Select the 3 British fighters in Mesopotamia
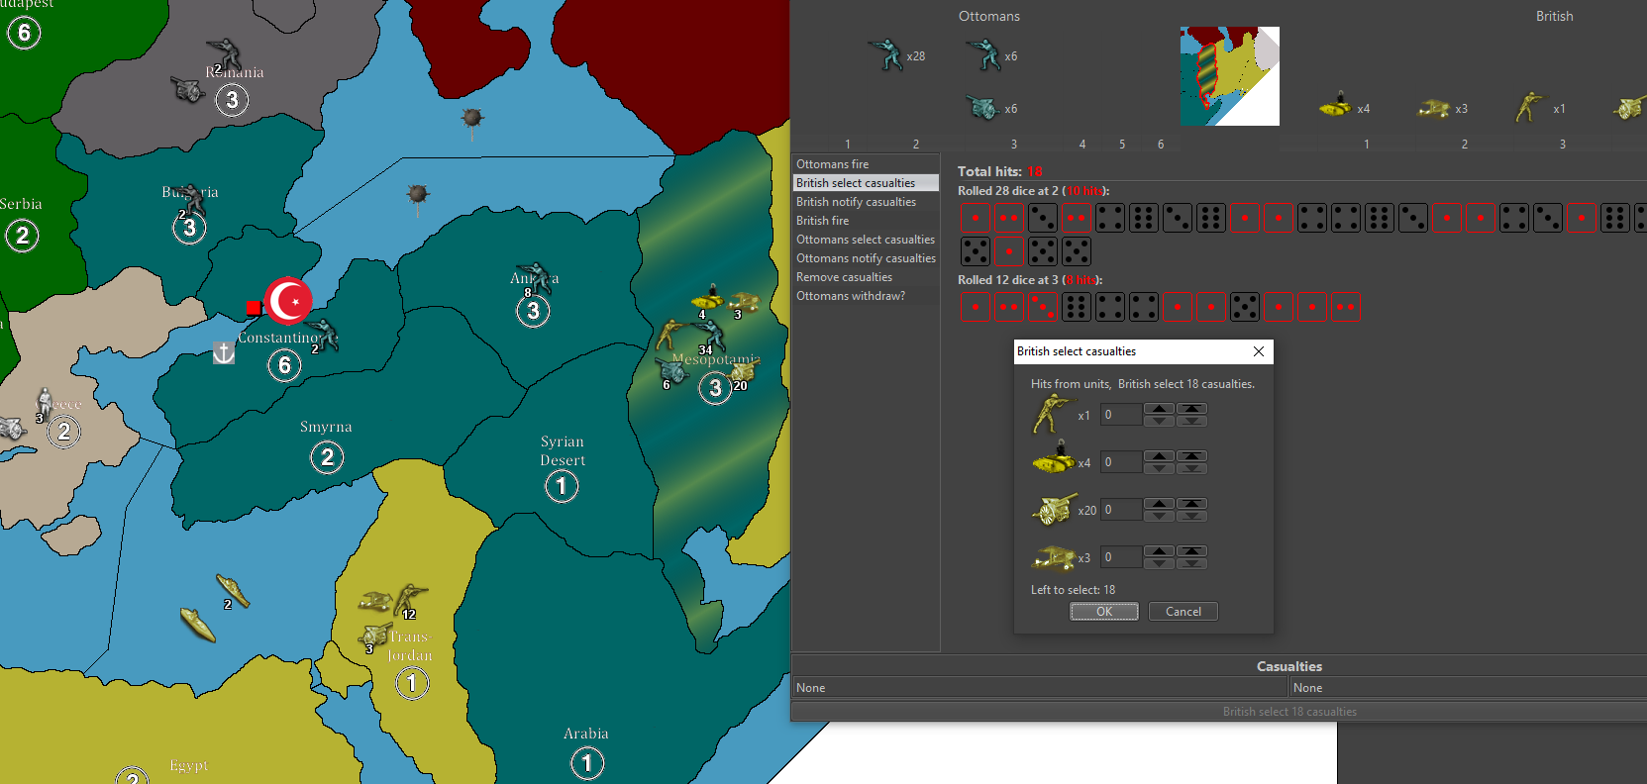The image size is (1647, 784). click(x=744, y=302)
